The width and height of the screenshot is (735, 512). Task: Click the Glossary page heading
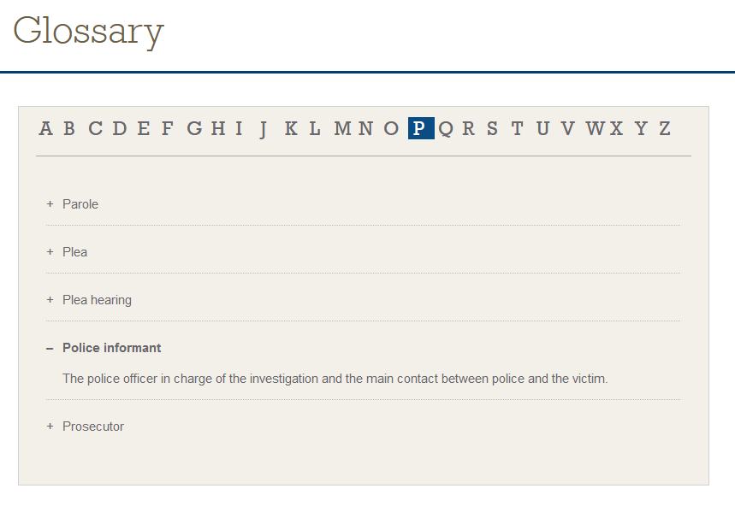89,31
